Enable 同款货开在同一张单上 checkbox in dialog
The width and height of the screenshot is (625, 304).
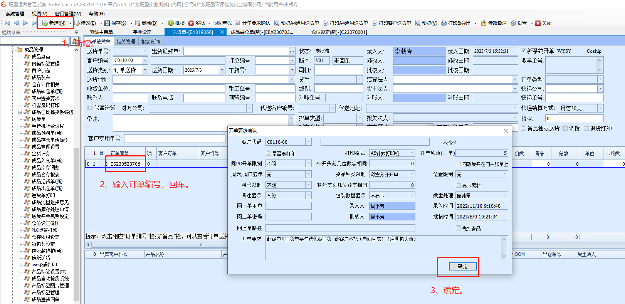coord(459,164)
